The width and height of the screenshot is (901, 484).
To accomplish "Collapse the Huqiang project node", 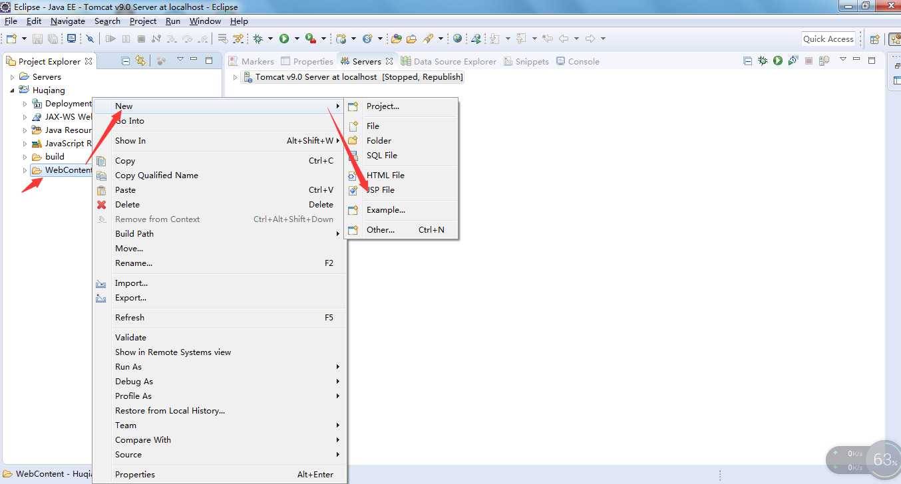I will click(13, 90).
